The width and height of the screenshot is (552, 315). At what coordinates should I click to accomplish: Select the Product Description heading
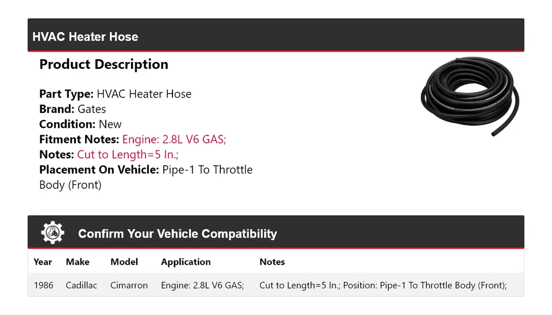pos(103,64)
